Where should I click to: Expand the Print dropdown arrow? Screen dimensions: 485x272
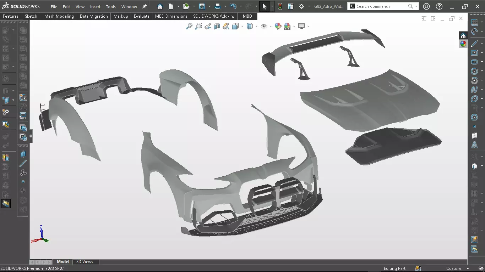pyautogui.click(x=225, y=6)
